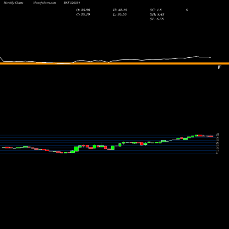The width and height of the screenshot is (229, 229).
Task: Click the "11" price axis label
Action: (x=218, y=151)
